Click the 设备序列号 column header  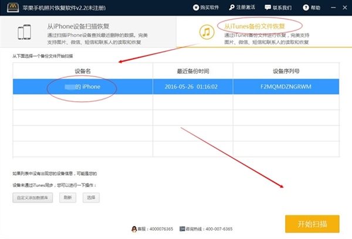click(x=286, y=71)
